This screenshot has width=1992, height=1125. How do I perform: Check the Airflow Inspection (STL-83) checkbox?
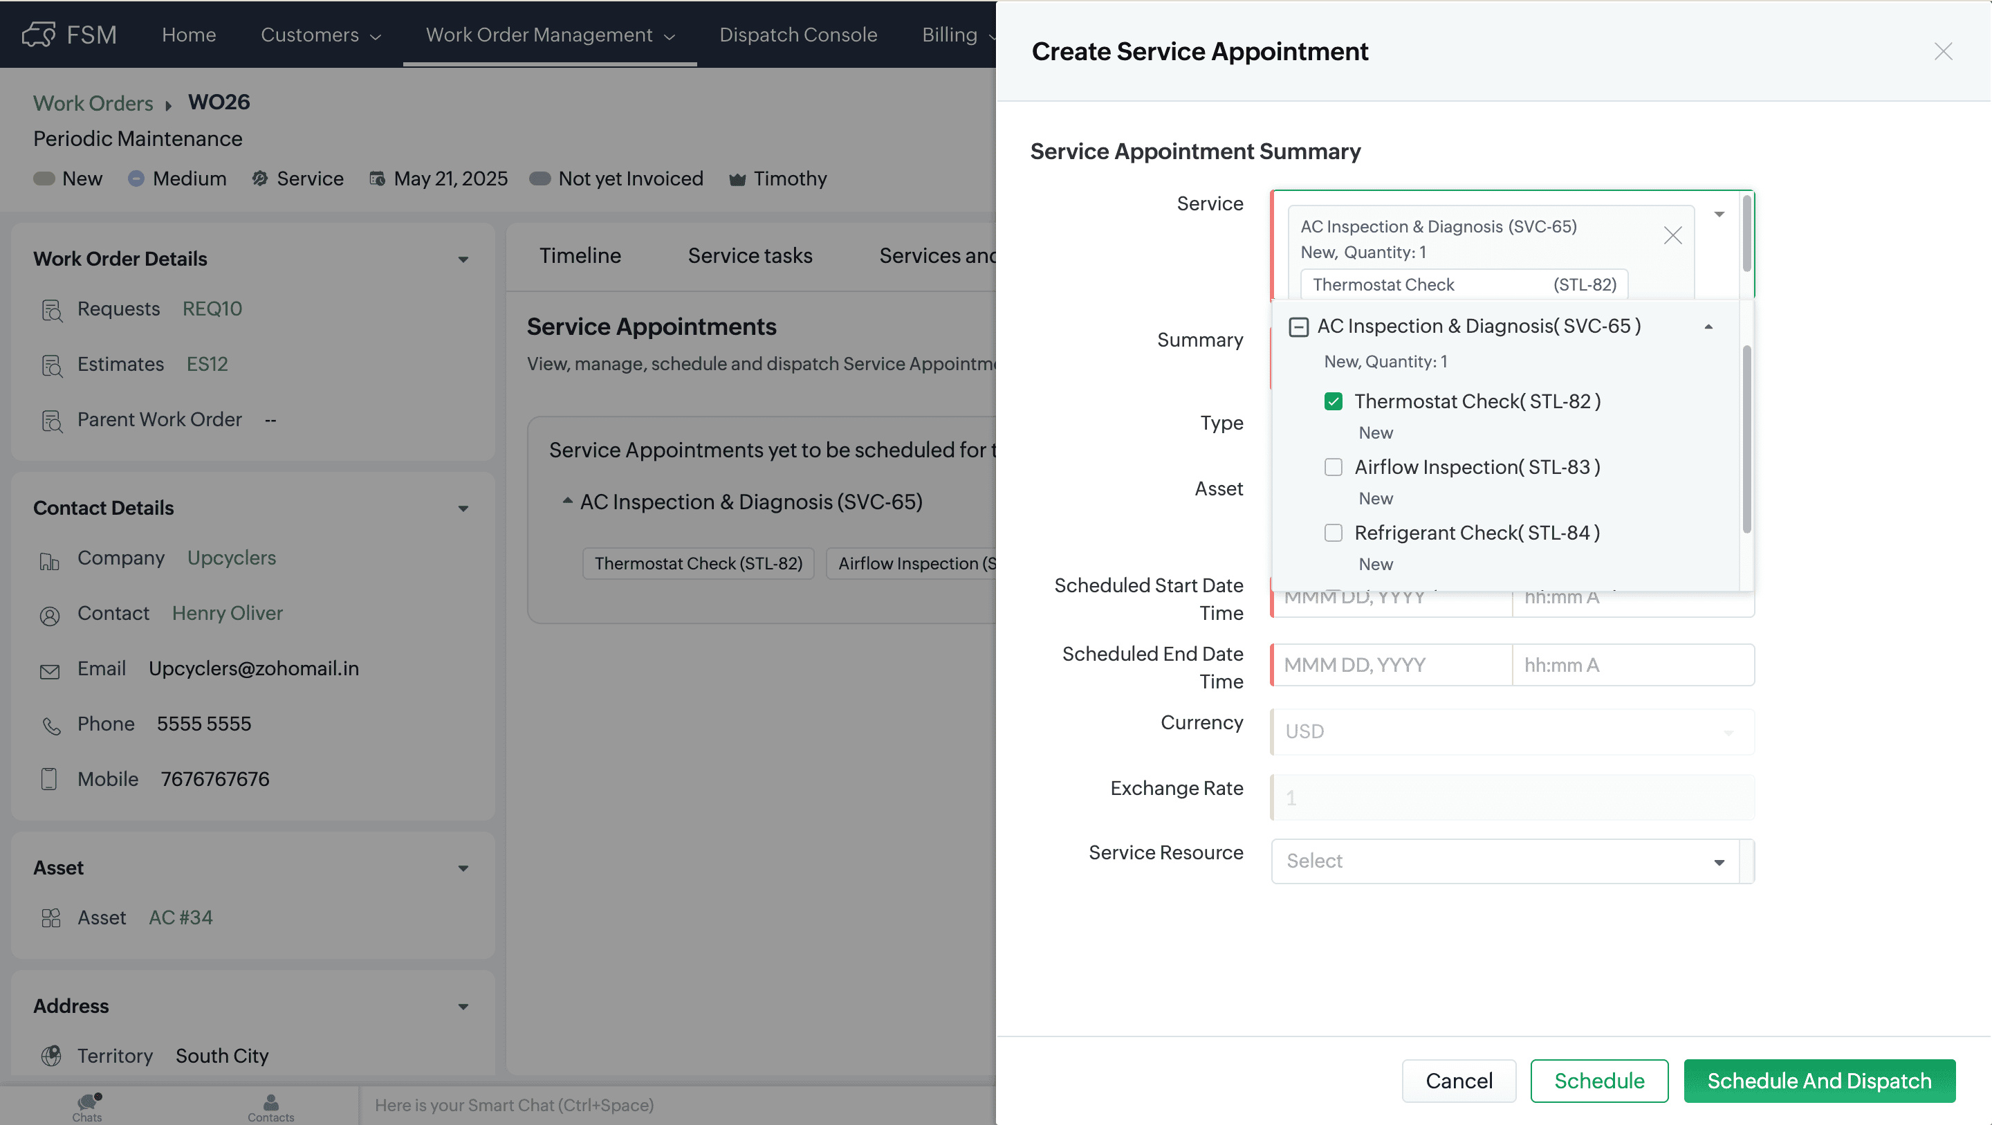(x=1333, y=466)
